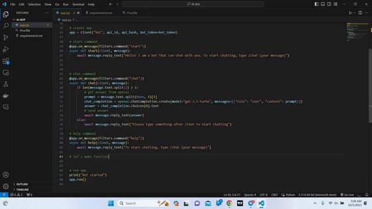Click the code minimap
The image size is (372, 209).
click(357, 32)
